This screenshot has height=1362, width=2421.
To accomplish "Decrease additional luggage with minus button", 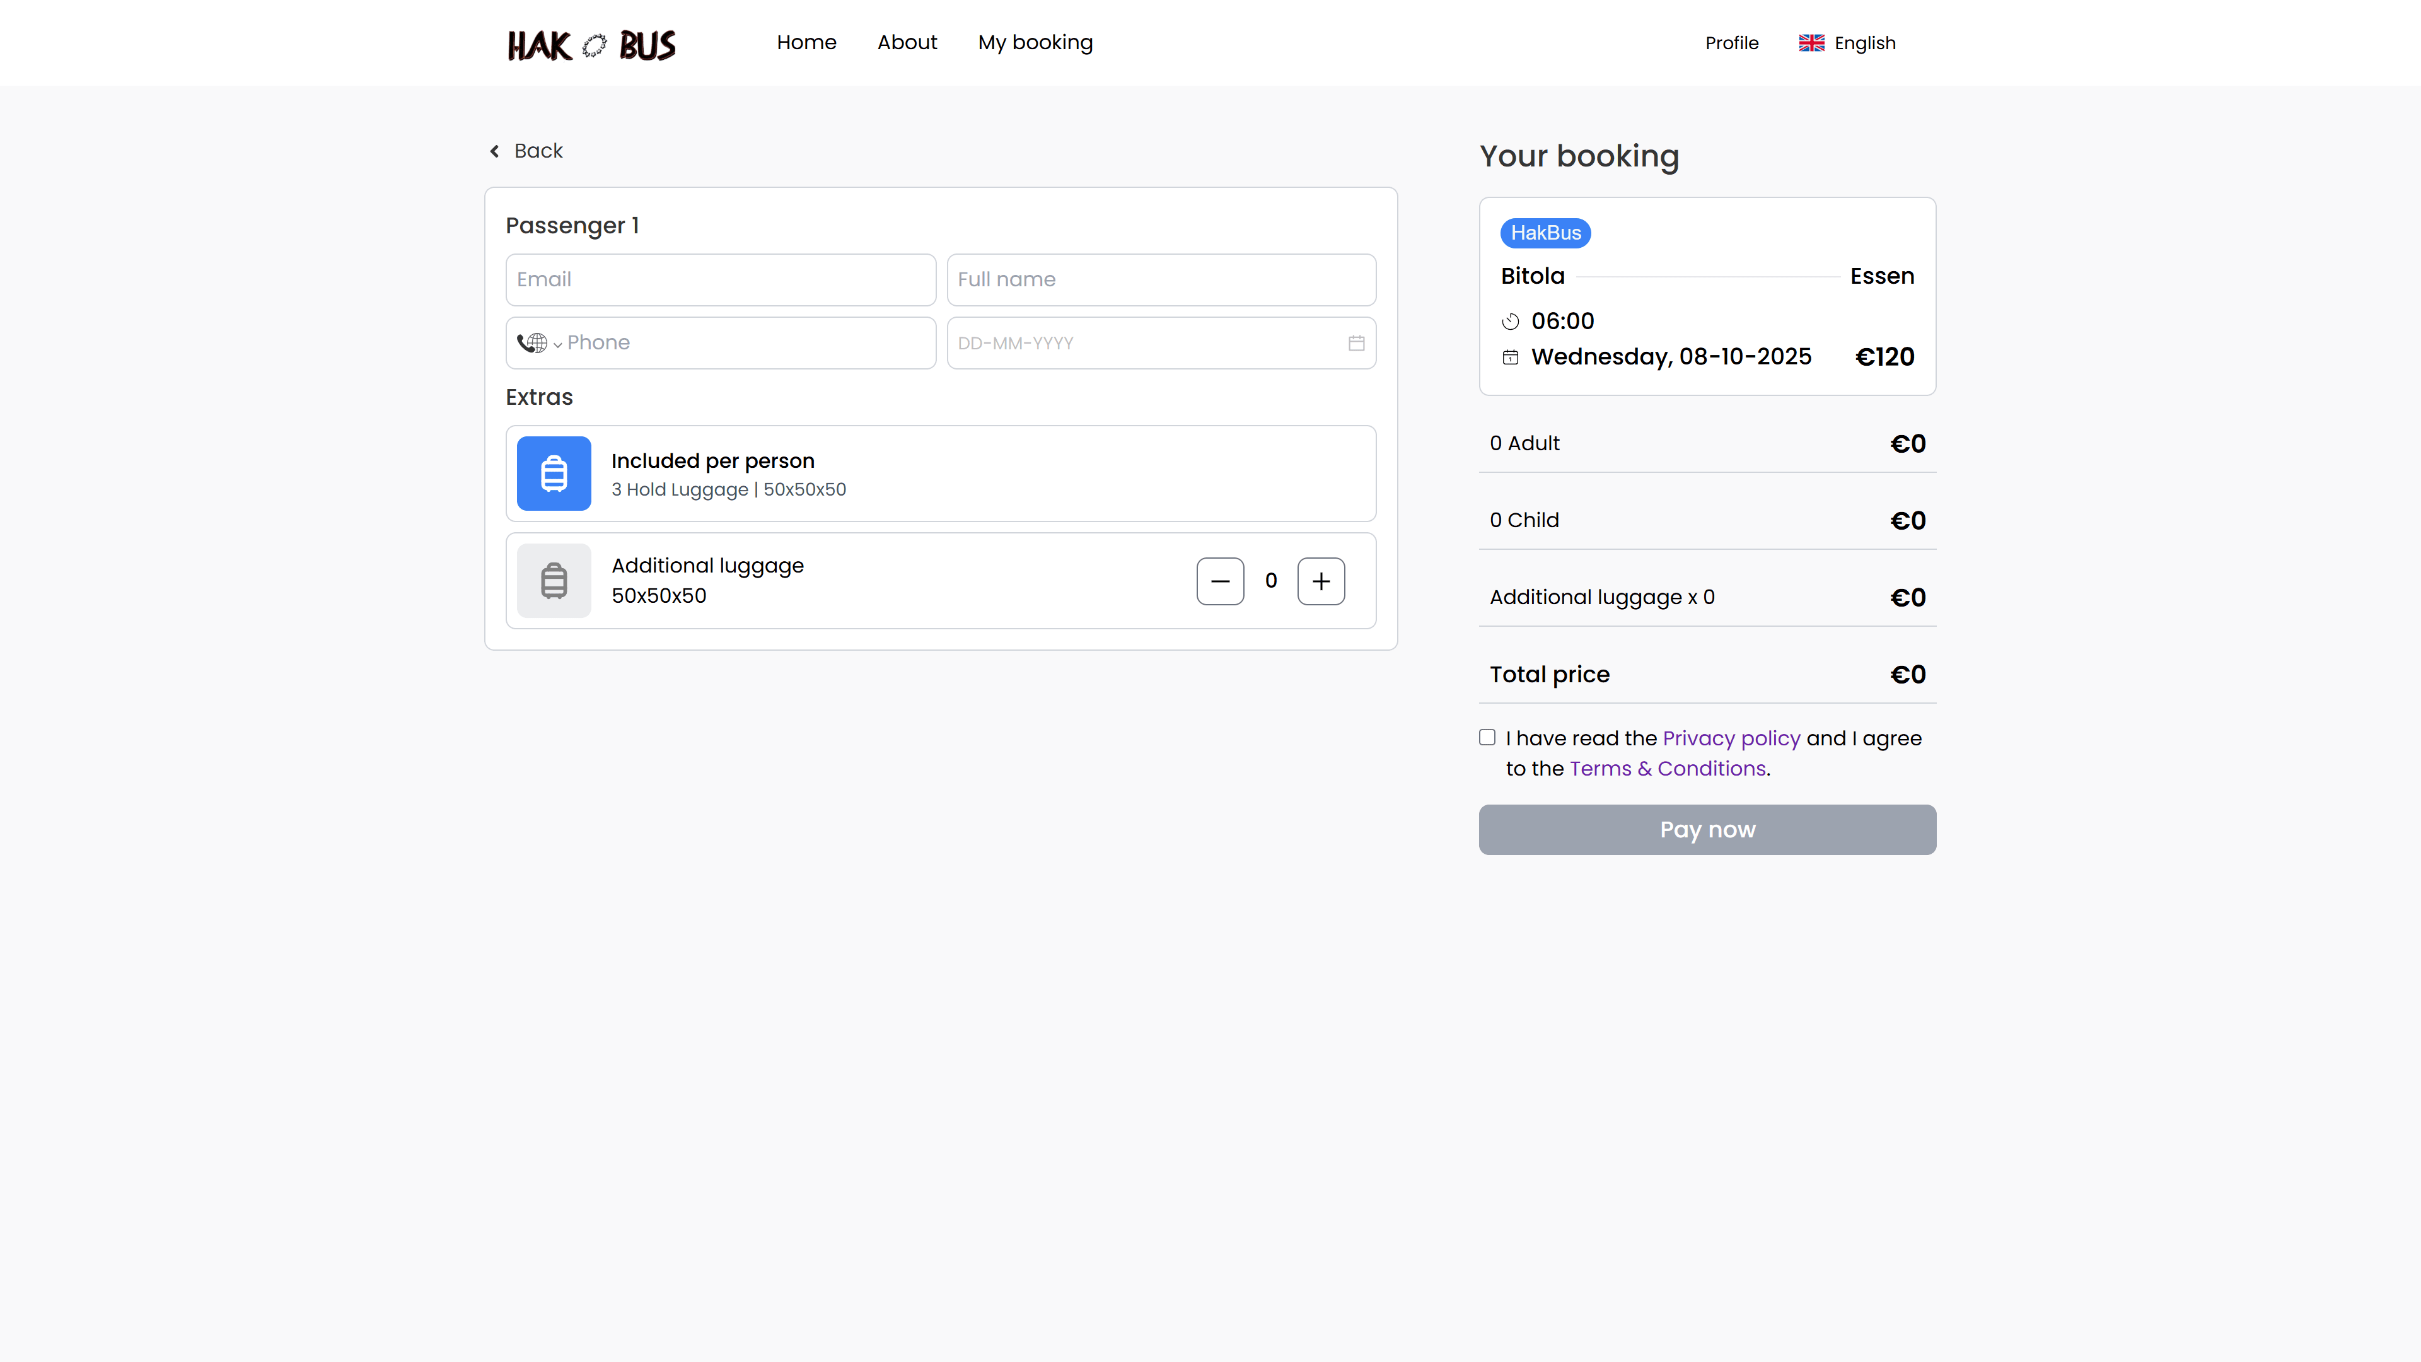I will [1220, 581].
